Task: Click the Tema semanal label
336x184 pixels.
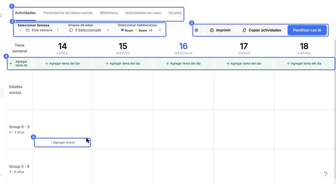Action: pos(20,48)
